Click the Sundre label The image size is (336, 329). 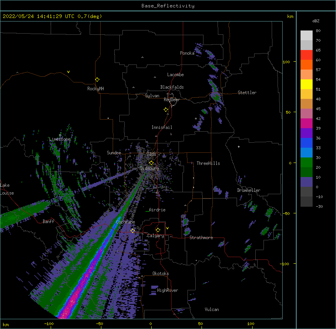(114, 153)
